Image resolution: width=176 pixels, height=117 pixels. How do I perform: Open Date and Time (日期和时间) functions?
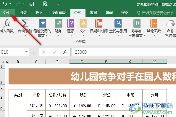pyautogui.click(x=99, y=23)
